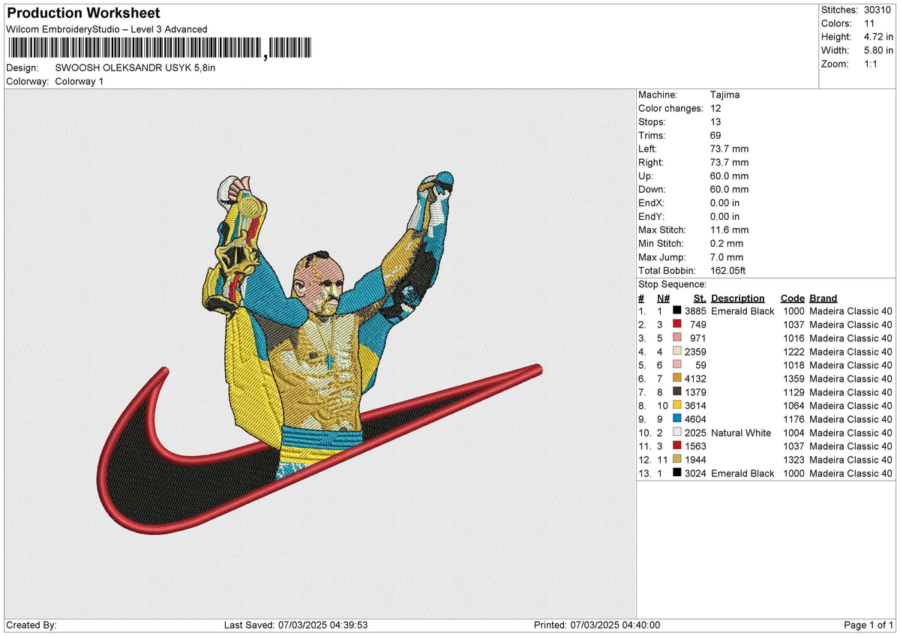Select the pink swatch beside 971 stitches

676,337
